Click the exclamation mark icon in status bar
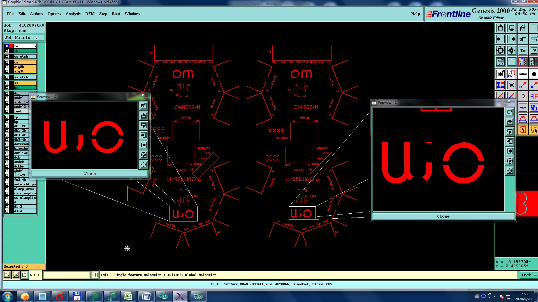The height and width of the screenshot is (302, 538). (x=95, y=275)
